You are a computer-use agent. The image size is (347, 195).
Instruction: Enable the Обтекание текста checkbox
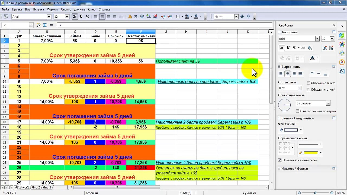tap(308, 83)
